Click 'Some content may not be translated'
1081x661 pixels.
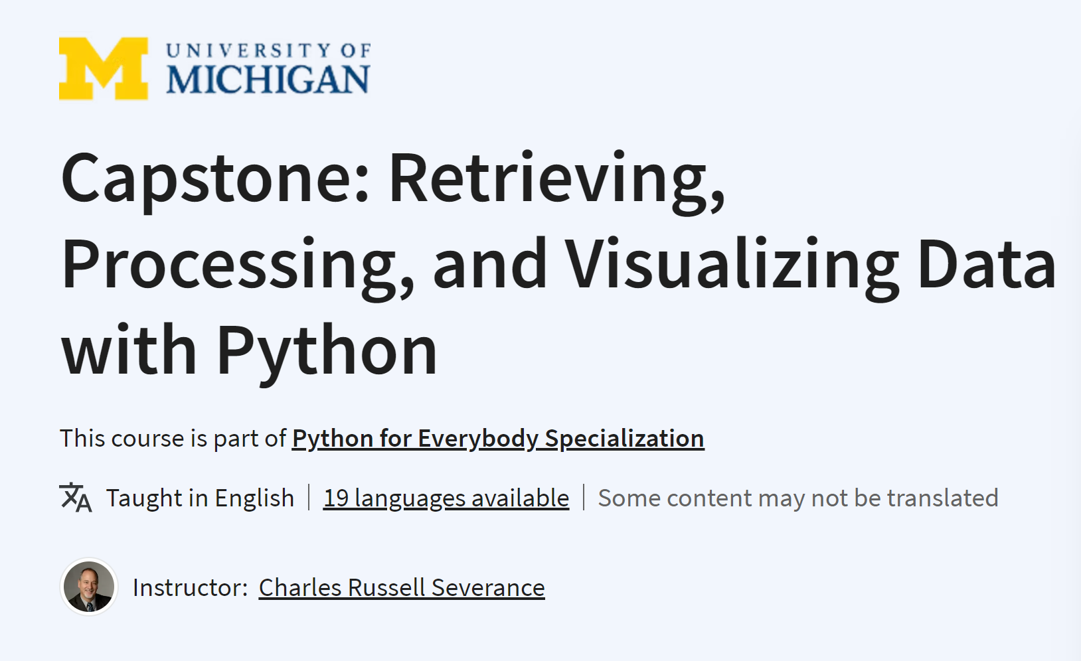pos(798,498)
